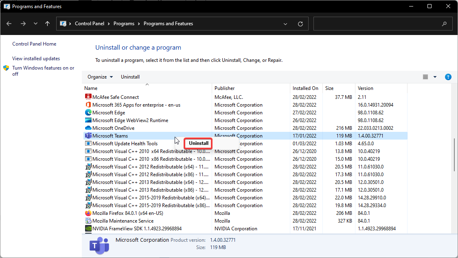The width and height of the screenshot is (458, 258).
Task: Select the Microsoft OneDrive cloud icon
Action: [88, 128]
